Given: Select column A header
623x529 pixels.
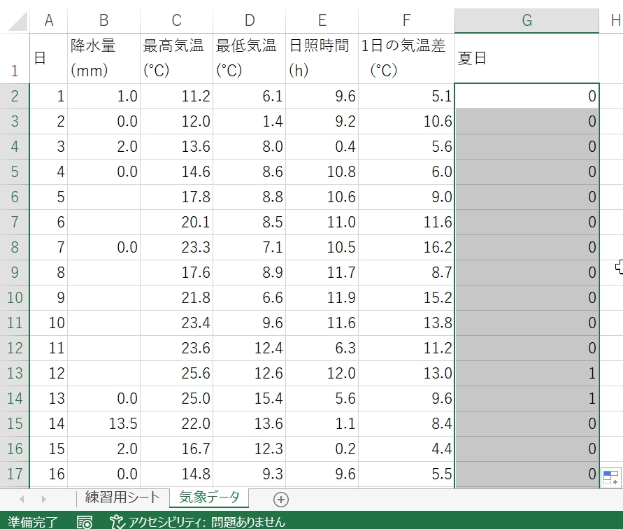Looking at the screenshot, I should (49, 20).
